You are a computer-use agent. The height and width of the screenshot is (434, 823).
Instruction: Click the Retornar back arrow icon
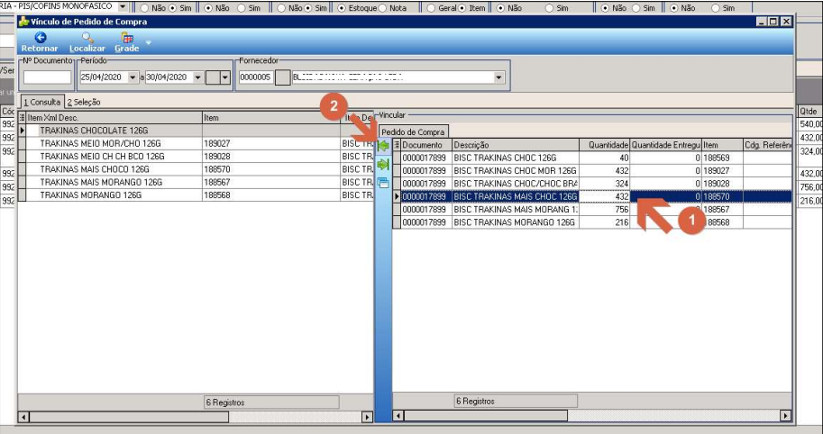tap(40, 37)
